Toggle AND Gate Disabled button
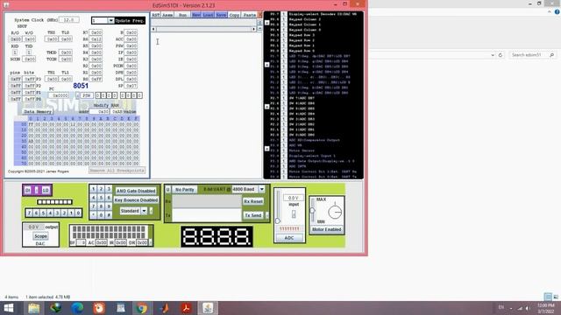Viewport: 561px width, 315px height. 136,191
